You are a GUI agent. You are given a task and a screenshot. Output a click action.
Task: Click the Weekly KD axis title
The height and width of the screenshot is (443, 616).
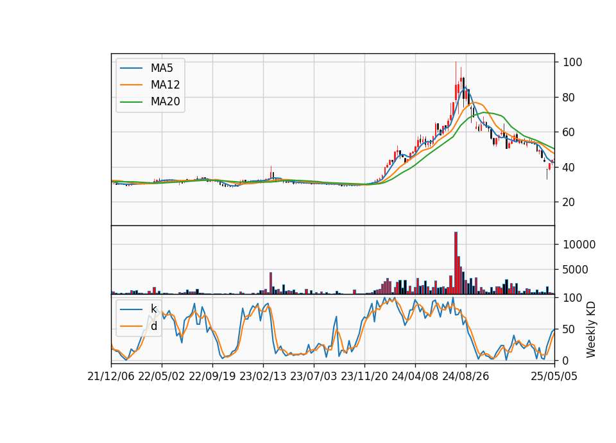click(591, 329)
